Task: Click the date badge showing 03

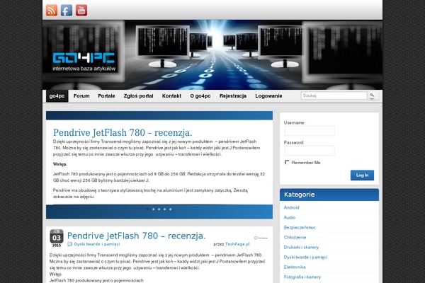Action: tap(56, 237)
